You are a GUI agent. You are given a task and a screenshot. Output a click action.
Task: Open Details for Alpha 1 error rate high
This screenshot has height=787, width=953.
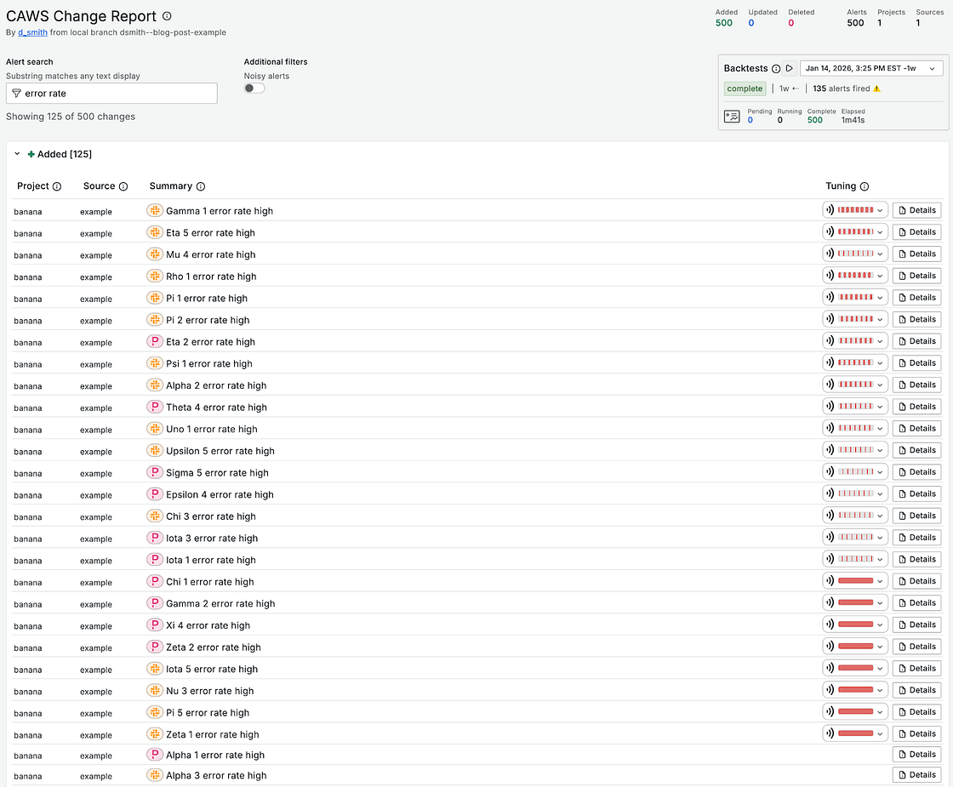pos(916,755)
